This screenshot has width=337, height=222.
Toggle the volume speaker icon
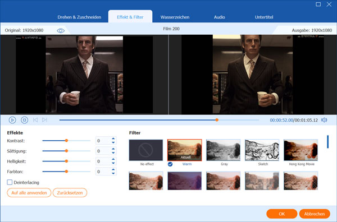click(324, 120)
